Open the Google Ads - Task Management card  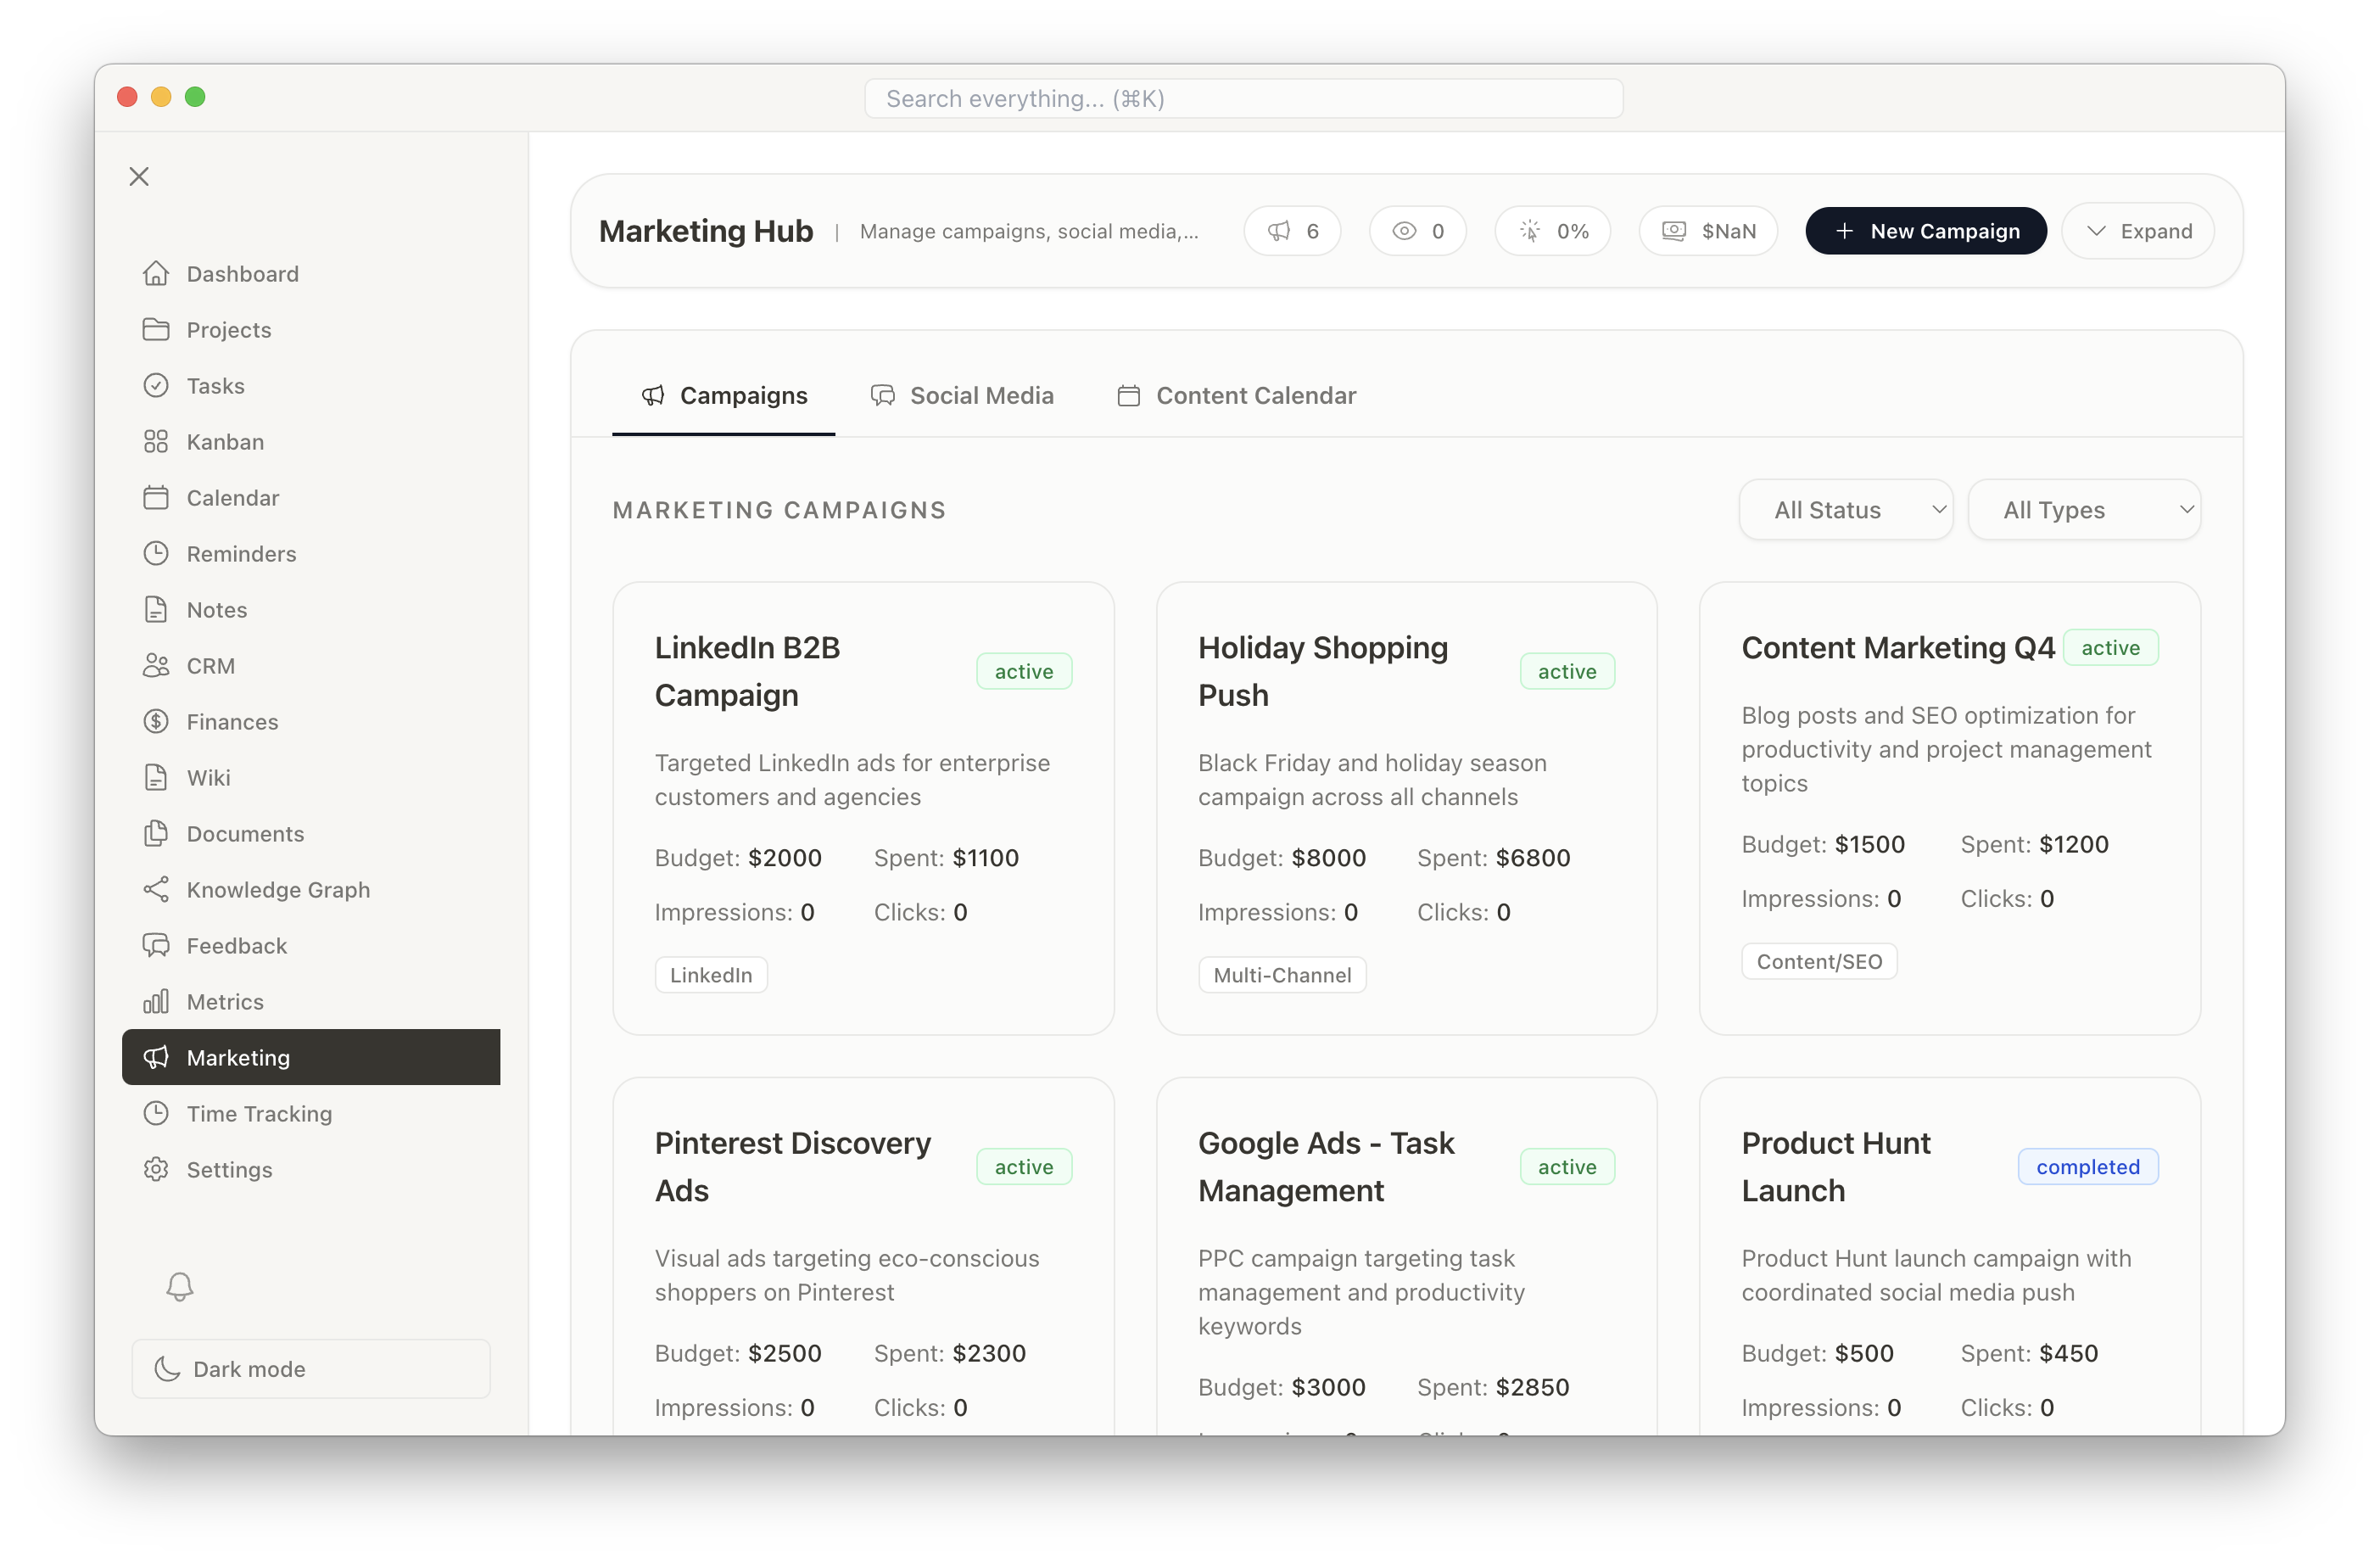(x=1406, y=1256)
